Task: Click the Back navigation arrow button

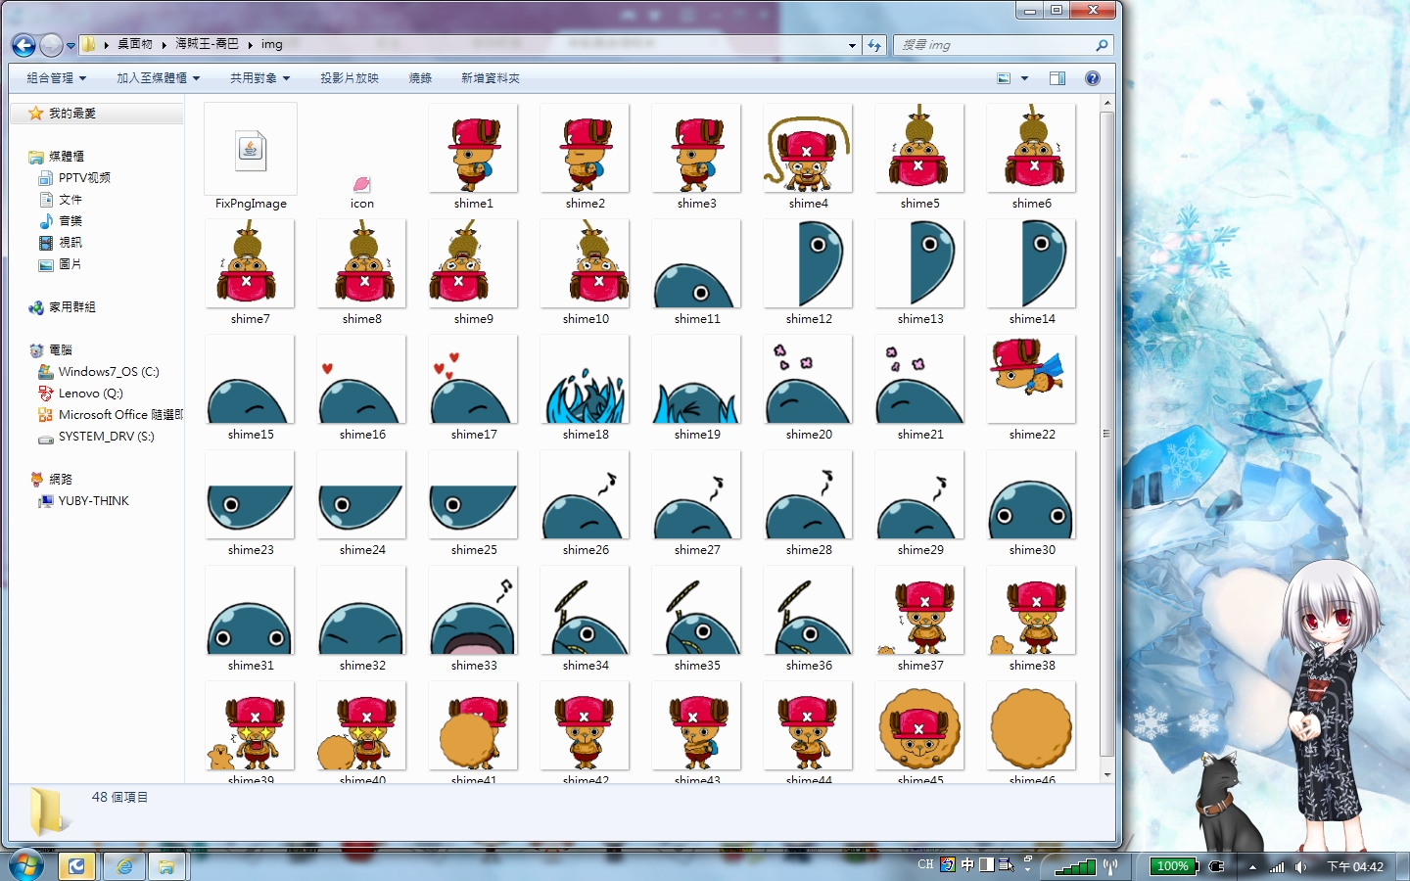Action: click(24, 45)
